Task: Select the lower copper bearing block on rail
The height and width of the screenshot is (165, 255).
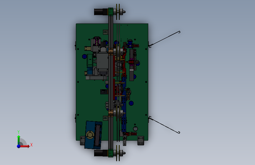Action: pyautogui.click(x=111, y=113)
